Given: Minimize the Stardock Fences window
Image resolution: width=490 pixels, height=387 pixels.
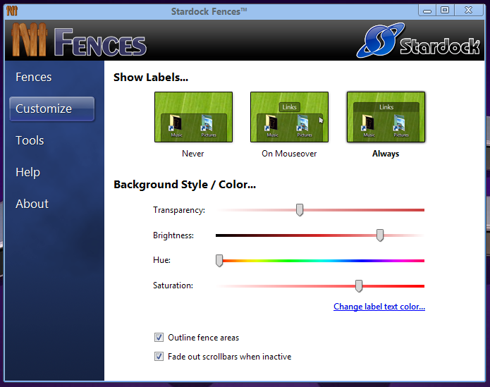Looking at the screenshot, I should [427, 11].
